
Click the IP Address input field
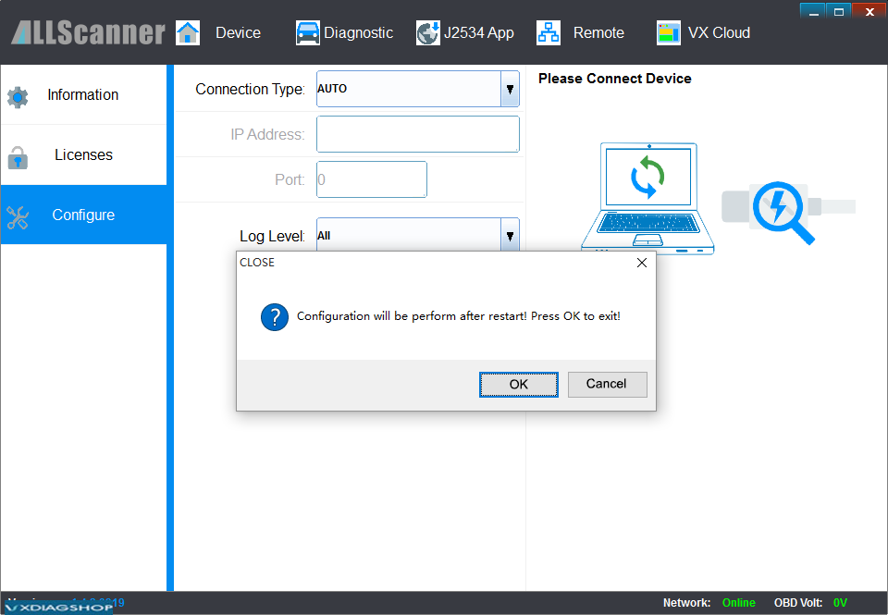point(418,134)
